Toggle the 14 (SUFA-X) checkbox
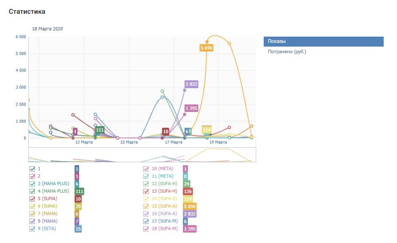 (x=146, y=199)
